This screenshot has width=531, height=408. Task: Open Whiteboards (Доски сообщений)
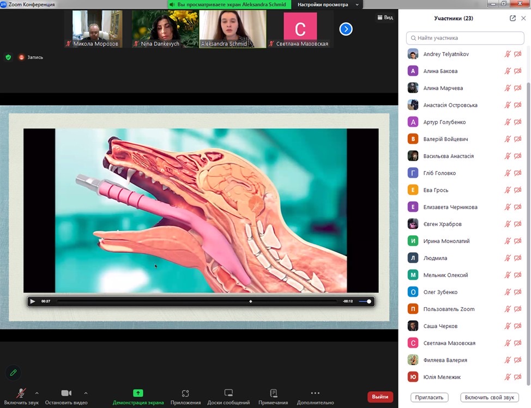coord(228,393)
